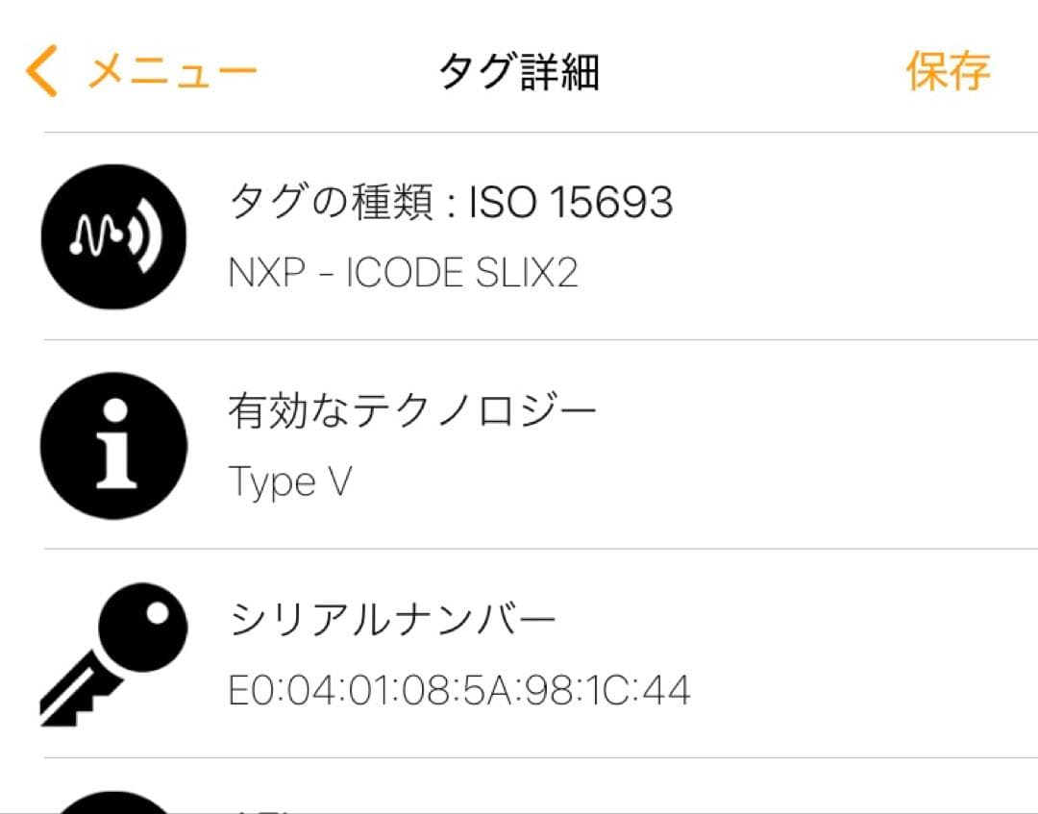This screenshot has height=814, width=1038.
Task: Tap the タグ詳細 title in navigation bar
Action: click(x=519, y=72)
